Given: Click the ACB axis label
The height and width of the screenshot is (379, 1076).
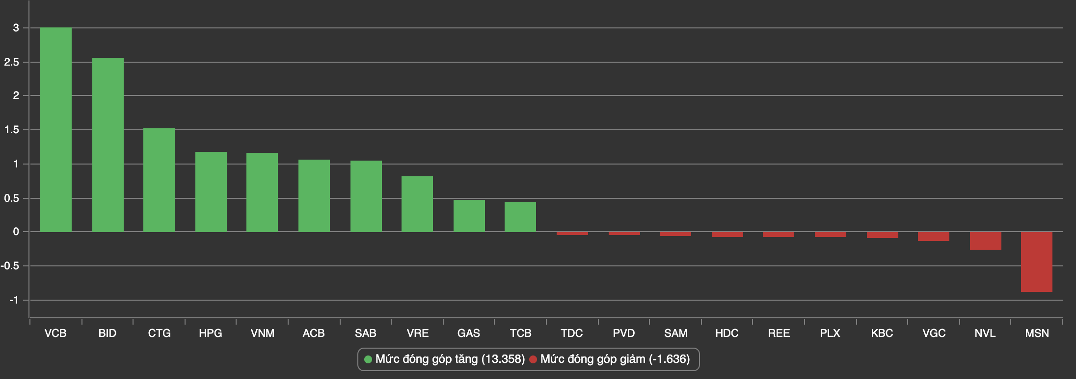Looking at the screenshot, I should 314,333.
